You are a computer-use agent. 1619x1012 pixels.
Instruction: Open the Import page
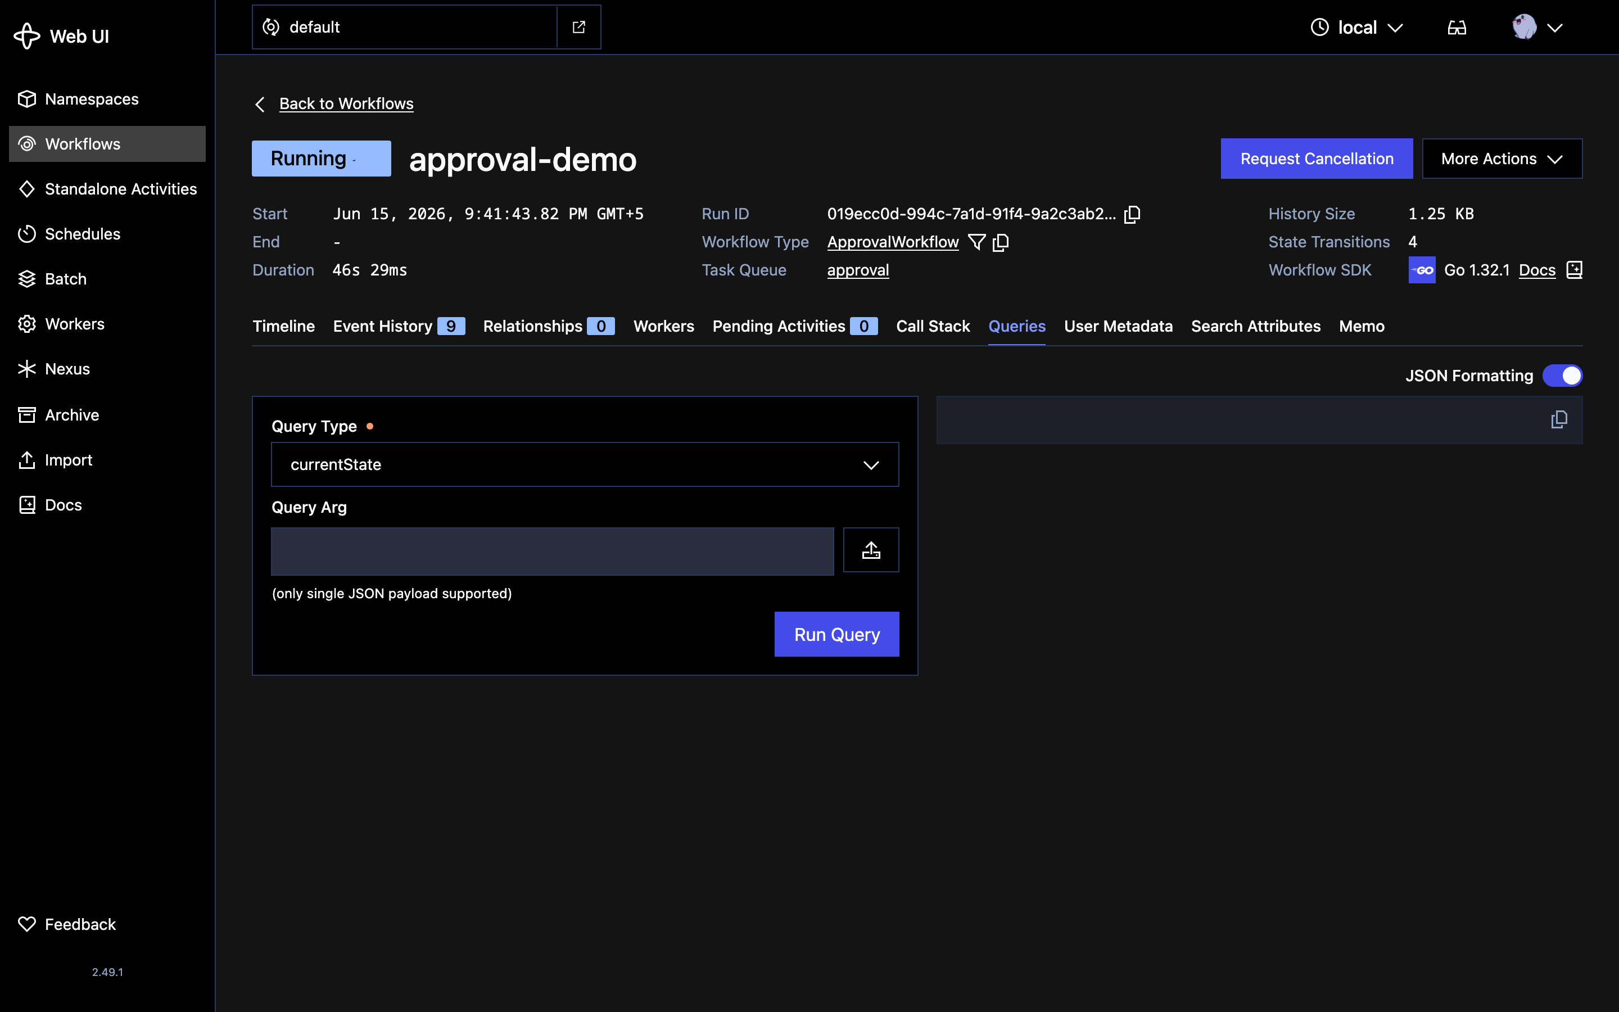pos(107,460)
